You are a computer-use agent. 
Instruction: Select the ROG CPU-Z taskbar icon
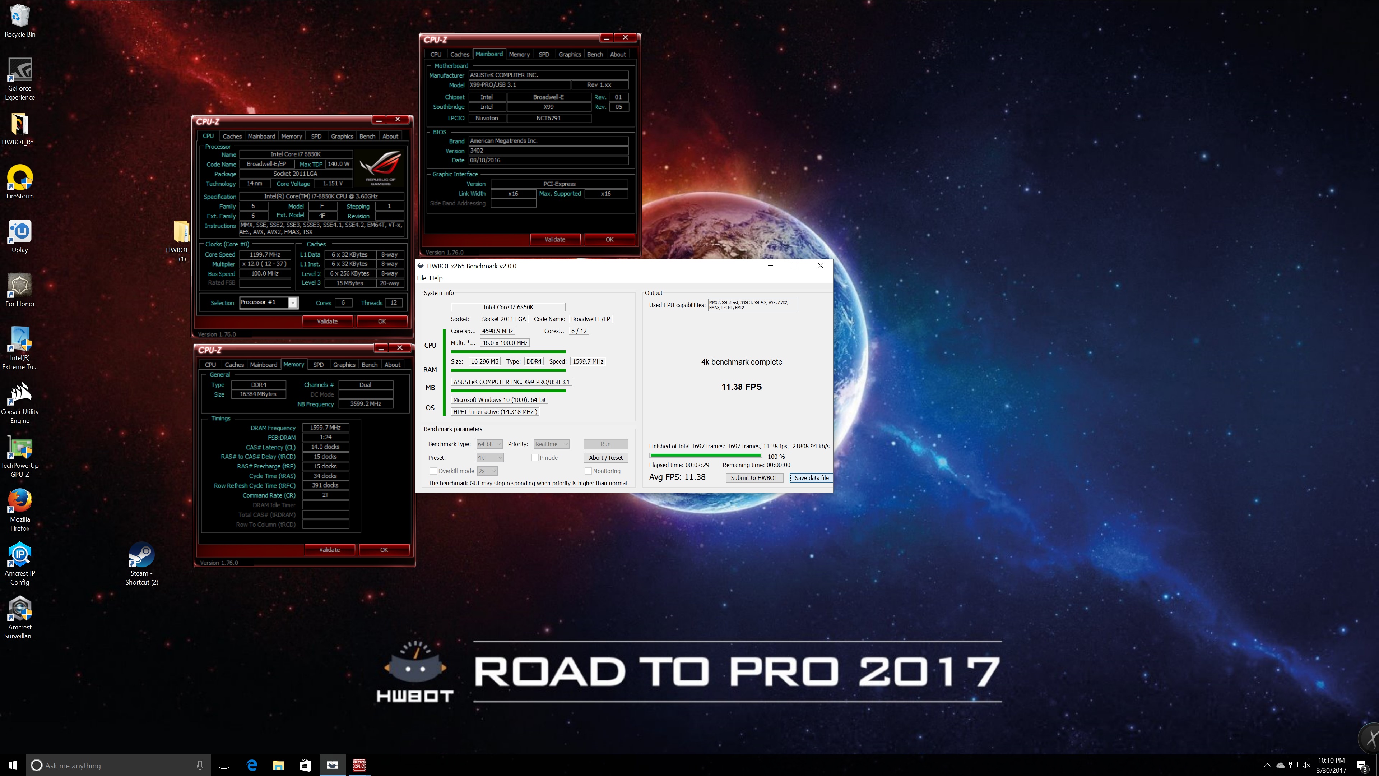click(359, 765)
